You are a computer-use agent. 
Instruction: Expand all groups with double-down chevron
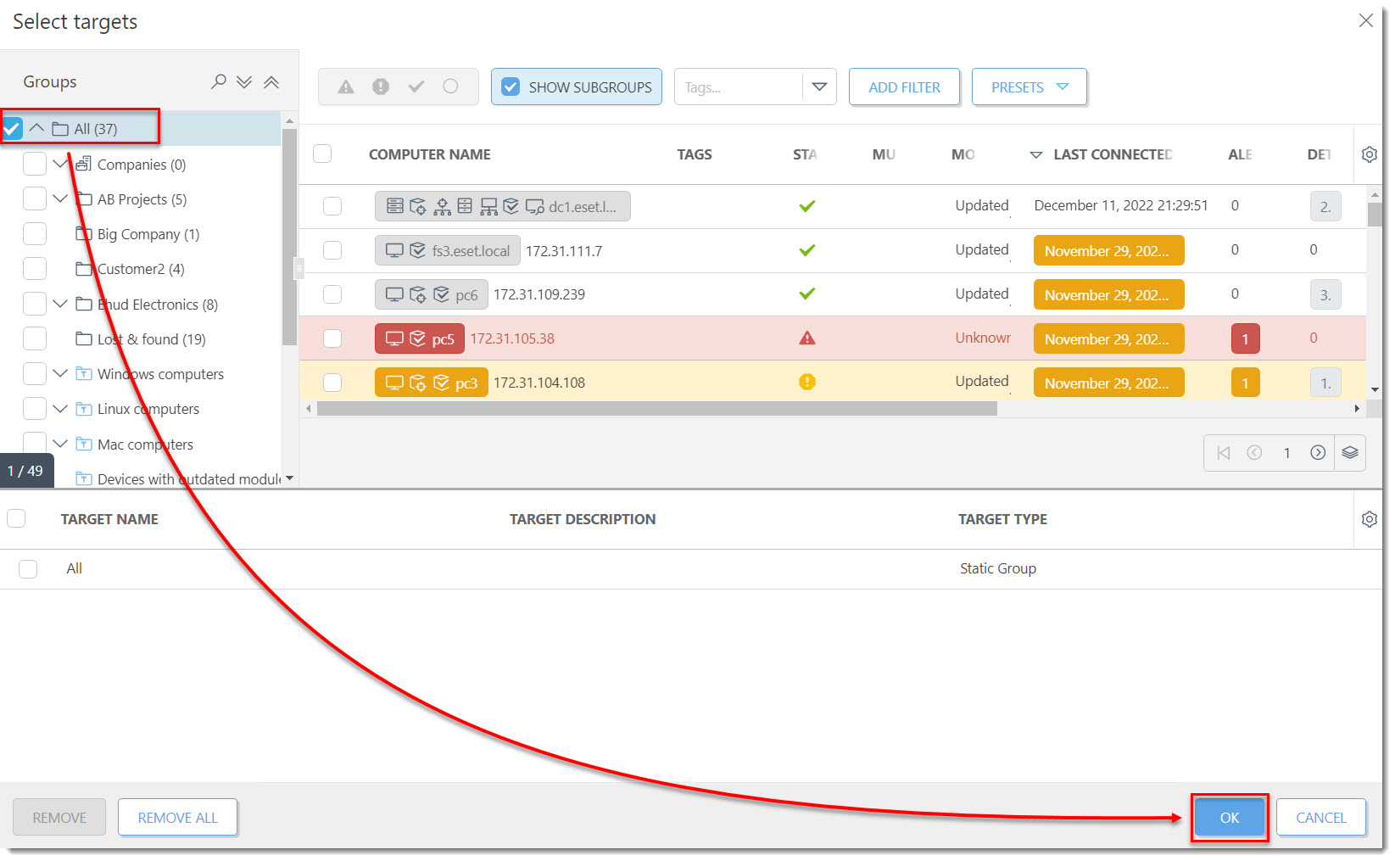click(x=244, y=82)
